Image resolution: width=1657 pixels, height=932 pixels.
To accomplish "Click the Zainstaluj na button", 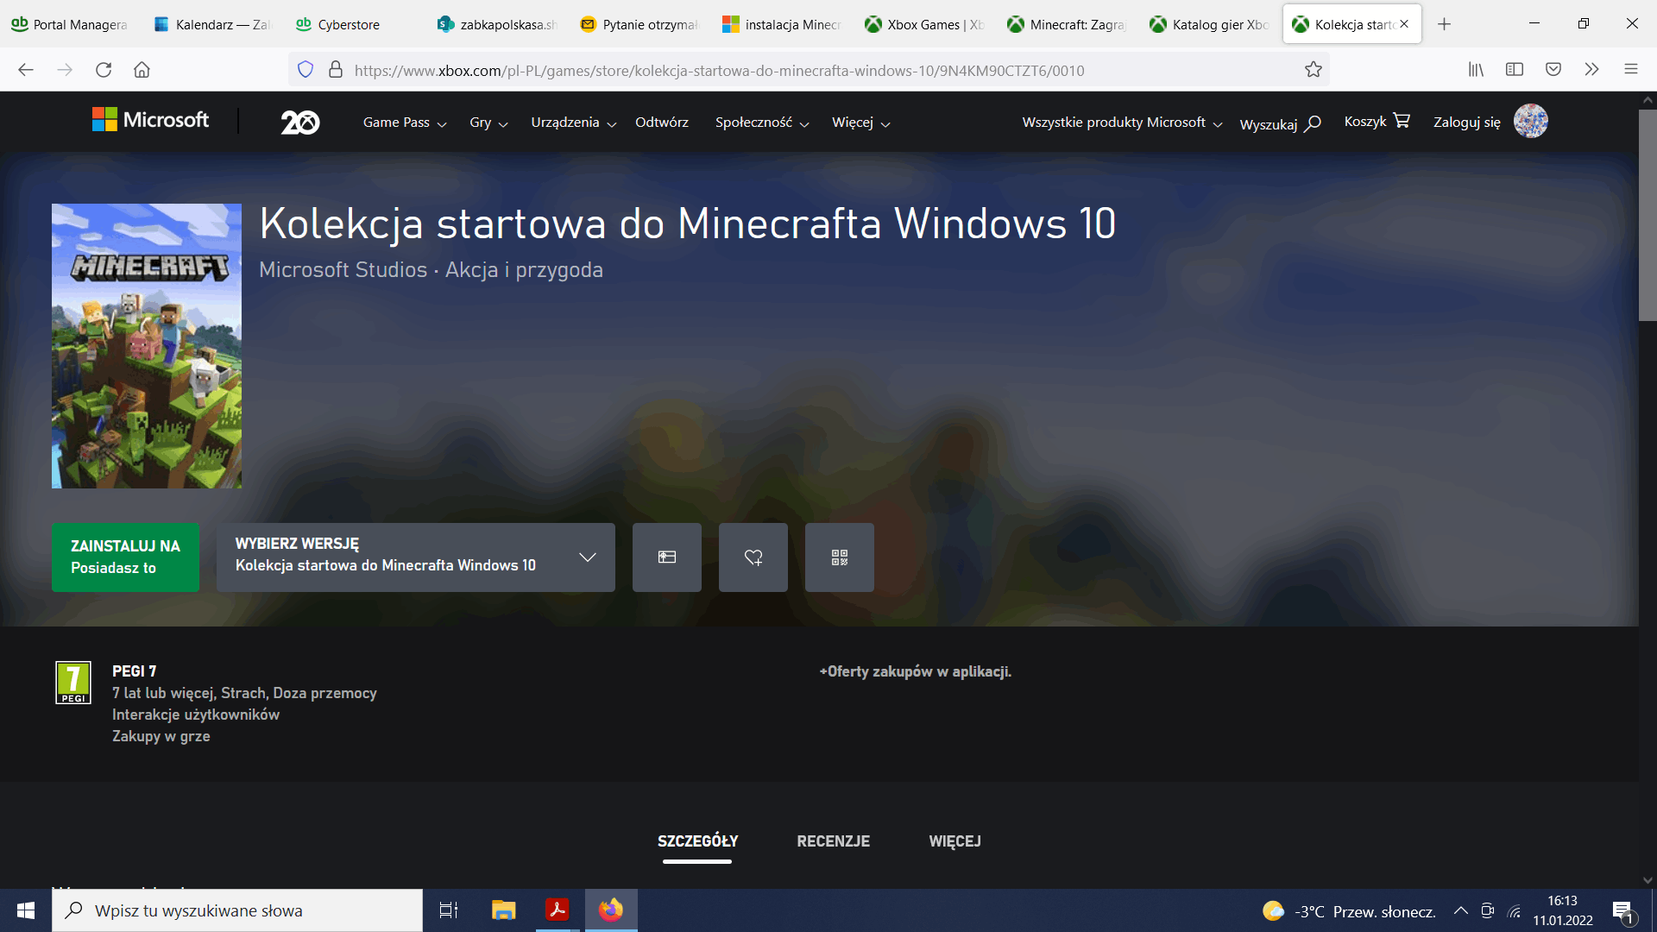I will tap(125, 557).
